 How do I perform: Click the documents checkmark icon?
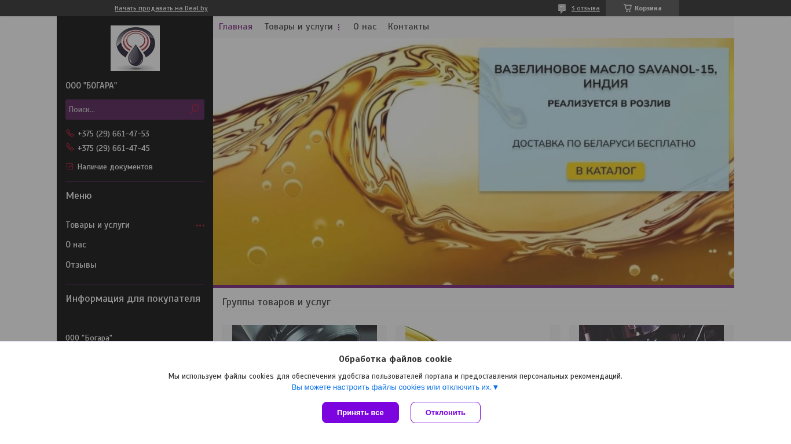(x=70, y=166)
